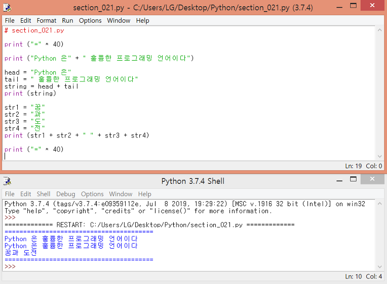387x284 pixels.
Task: Click the 'str4 =' assignment line
Action: (25, 128)
